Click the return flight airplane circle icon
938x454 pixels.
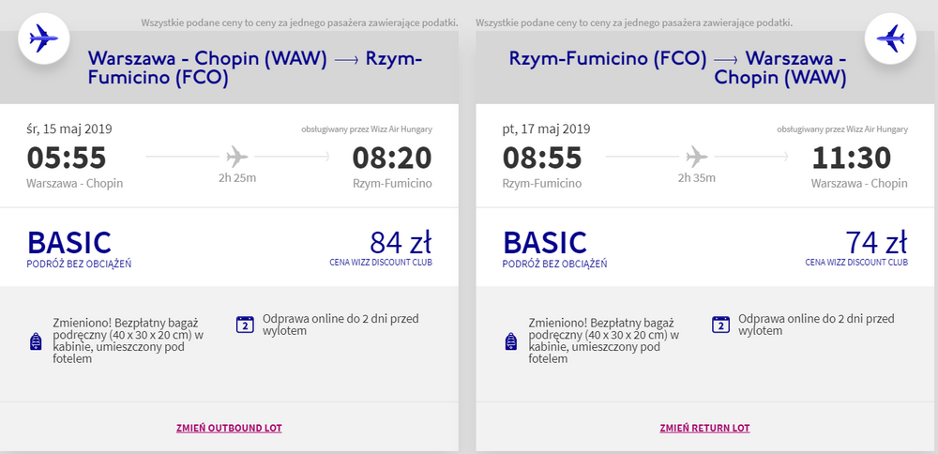(891, 38)
